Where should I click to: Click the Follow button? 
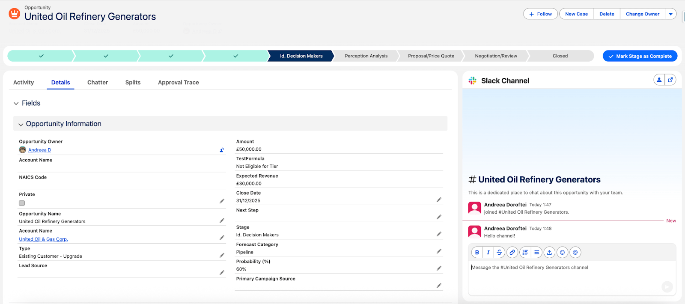540,14
